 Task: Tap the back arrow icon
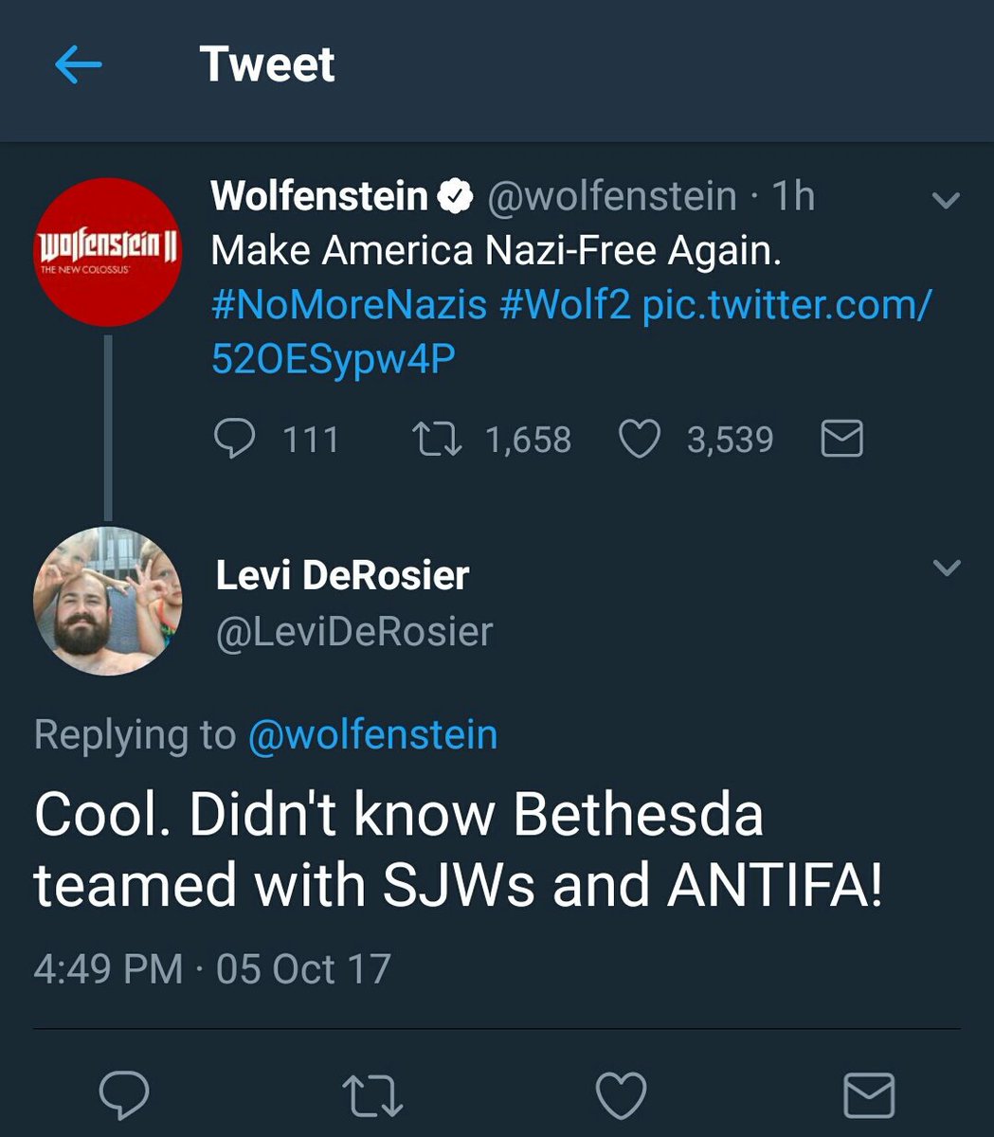click(79, 65)
